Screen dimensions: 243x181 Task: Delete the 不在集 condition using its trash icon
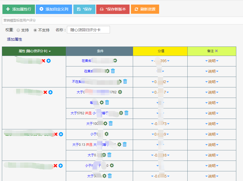tap(125, 81)
